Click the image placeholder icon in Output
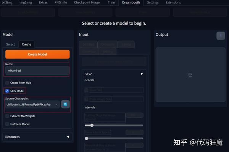229x152 pixels. [190, 75]
